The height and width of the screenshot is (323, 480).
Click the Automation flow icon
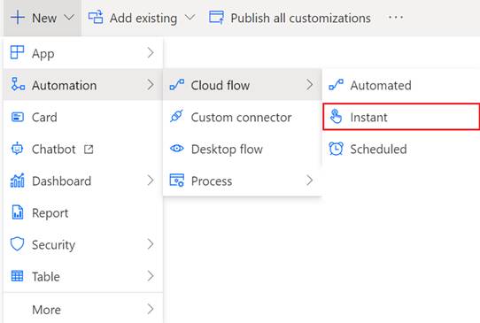click(18, 84)
